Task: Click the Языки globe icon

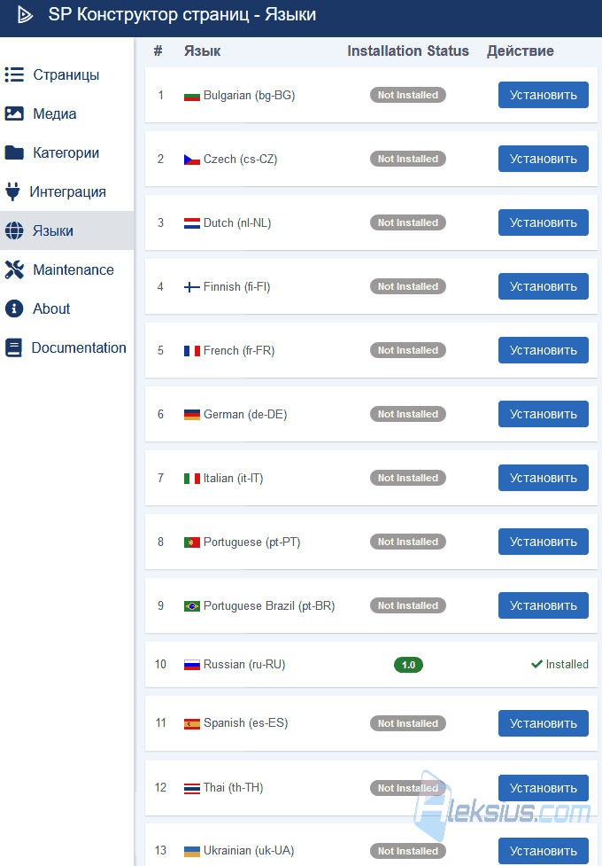Action: pos(14,230)
